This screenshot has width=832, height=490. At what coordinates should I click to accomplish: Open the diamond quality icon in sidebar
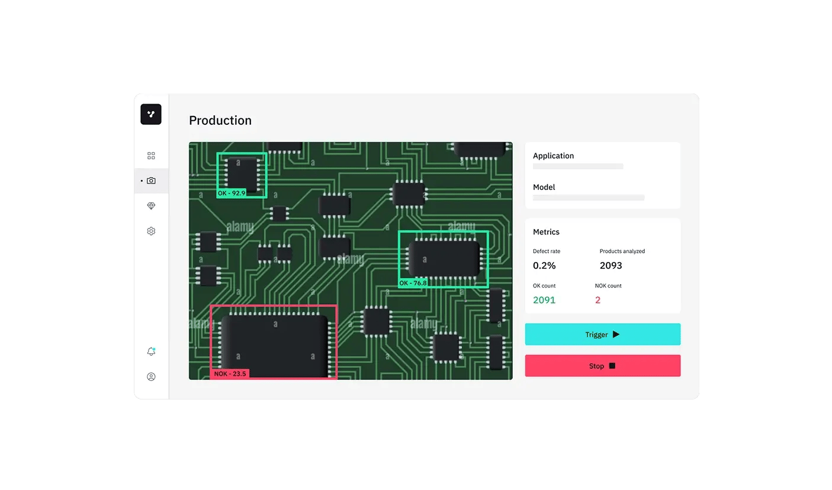(x=151, y=205)
